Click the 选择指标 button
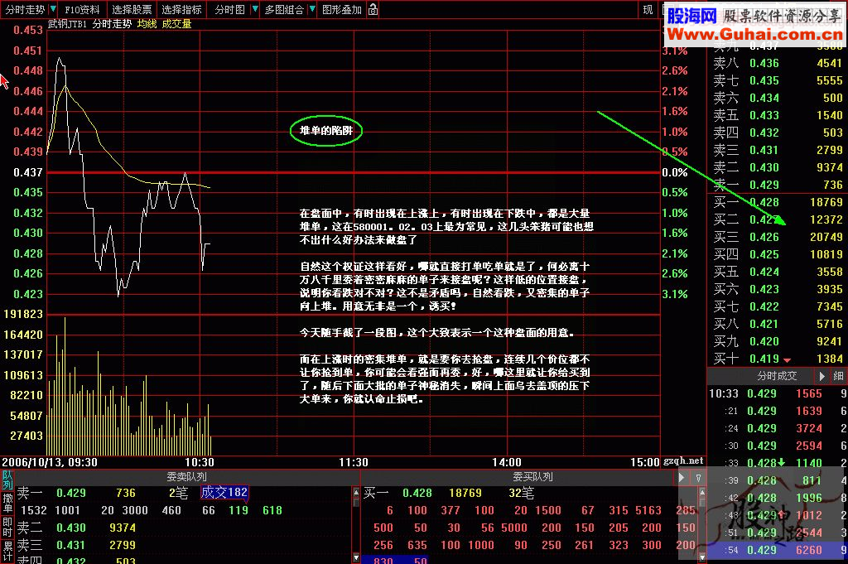848x564 pixels. 181,10
